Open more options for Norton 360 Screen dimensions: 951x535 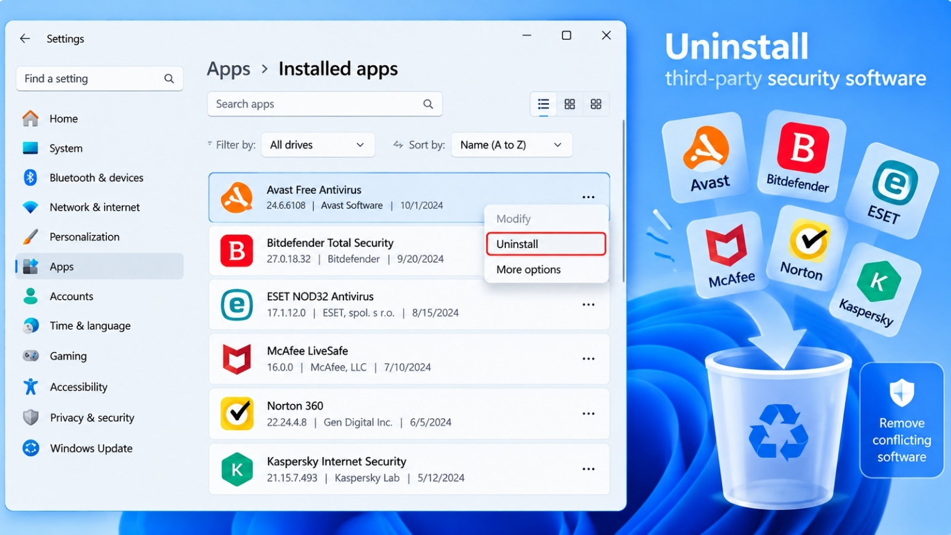(x=588, y=414)
